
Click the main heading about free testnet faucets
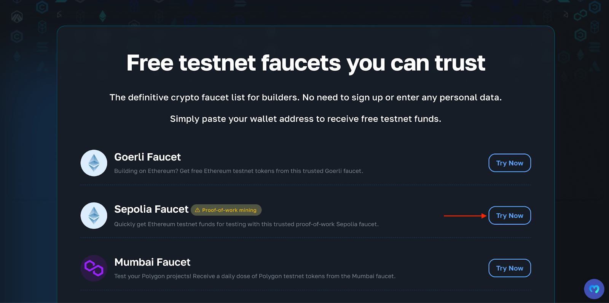(304, 63)
